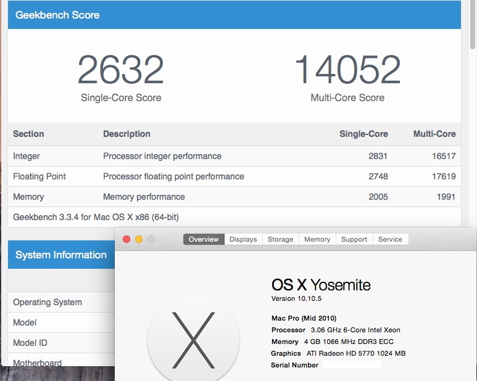Click Memory multi-core value 1991
Viewport: 477px width, 381px height.
coord(446,197)
